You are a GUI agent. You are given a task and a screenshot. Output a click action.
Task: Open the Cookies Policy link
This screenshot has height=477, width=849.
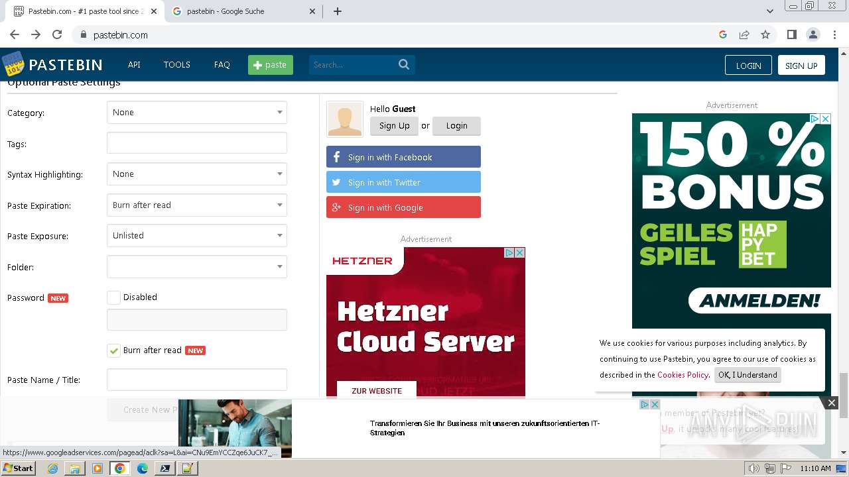[683, 375]
